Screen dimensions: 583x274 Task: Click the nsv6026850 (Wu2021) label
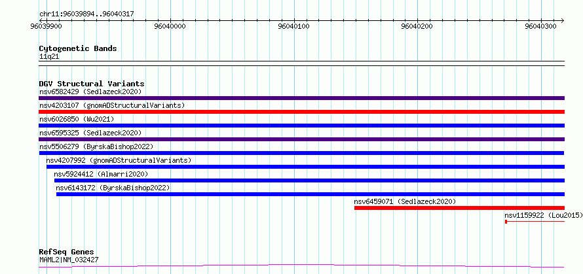77,119
